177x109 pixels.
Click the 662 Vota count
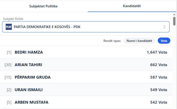159,65
